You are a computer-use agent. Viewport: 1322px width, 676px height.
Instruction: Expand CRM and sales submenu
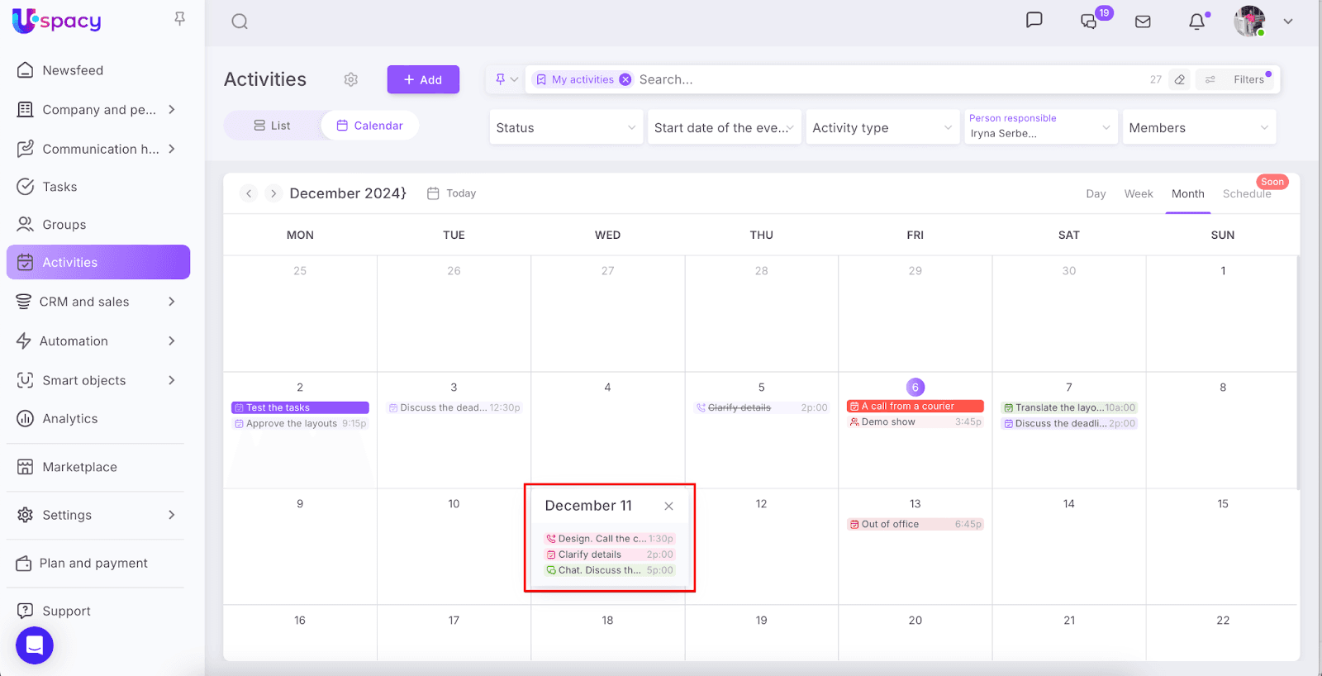pyautogui.click(x=172, y=302)
